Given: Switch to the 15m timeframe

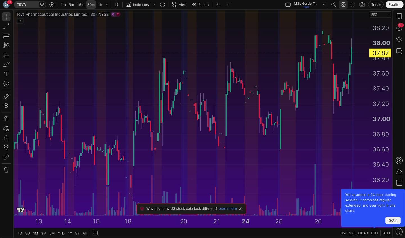Looking at the screenshot, I should pyautogui.click(x=81, y=4).
